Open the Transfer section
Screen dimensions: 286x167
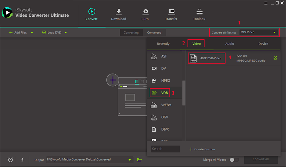[171, 14]
